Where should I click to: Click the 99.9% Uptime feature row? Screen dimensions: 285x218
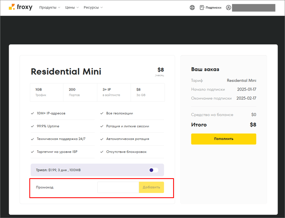tap(63, 126)
